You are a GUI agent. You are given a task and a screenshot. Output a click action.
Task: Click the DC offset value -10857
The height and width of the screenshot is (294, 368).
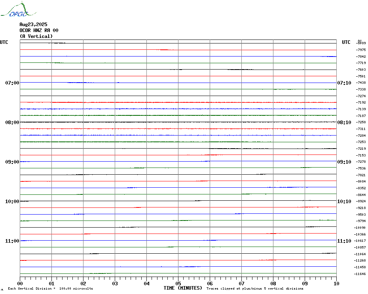tap(360, 247)
